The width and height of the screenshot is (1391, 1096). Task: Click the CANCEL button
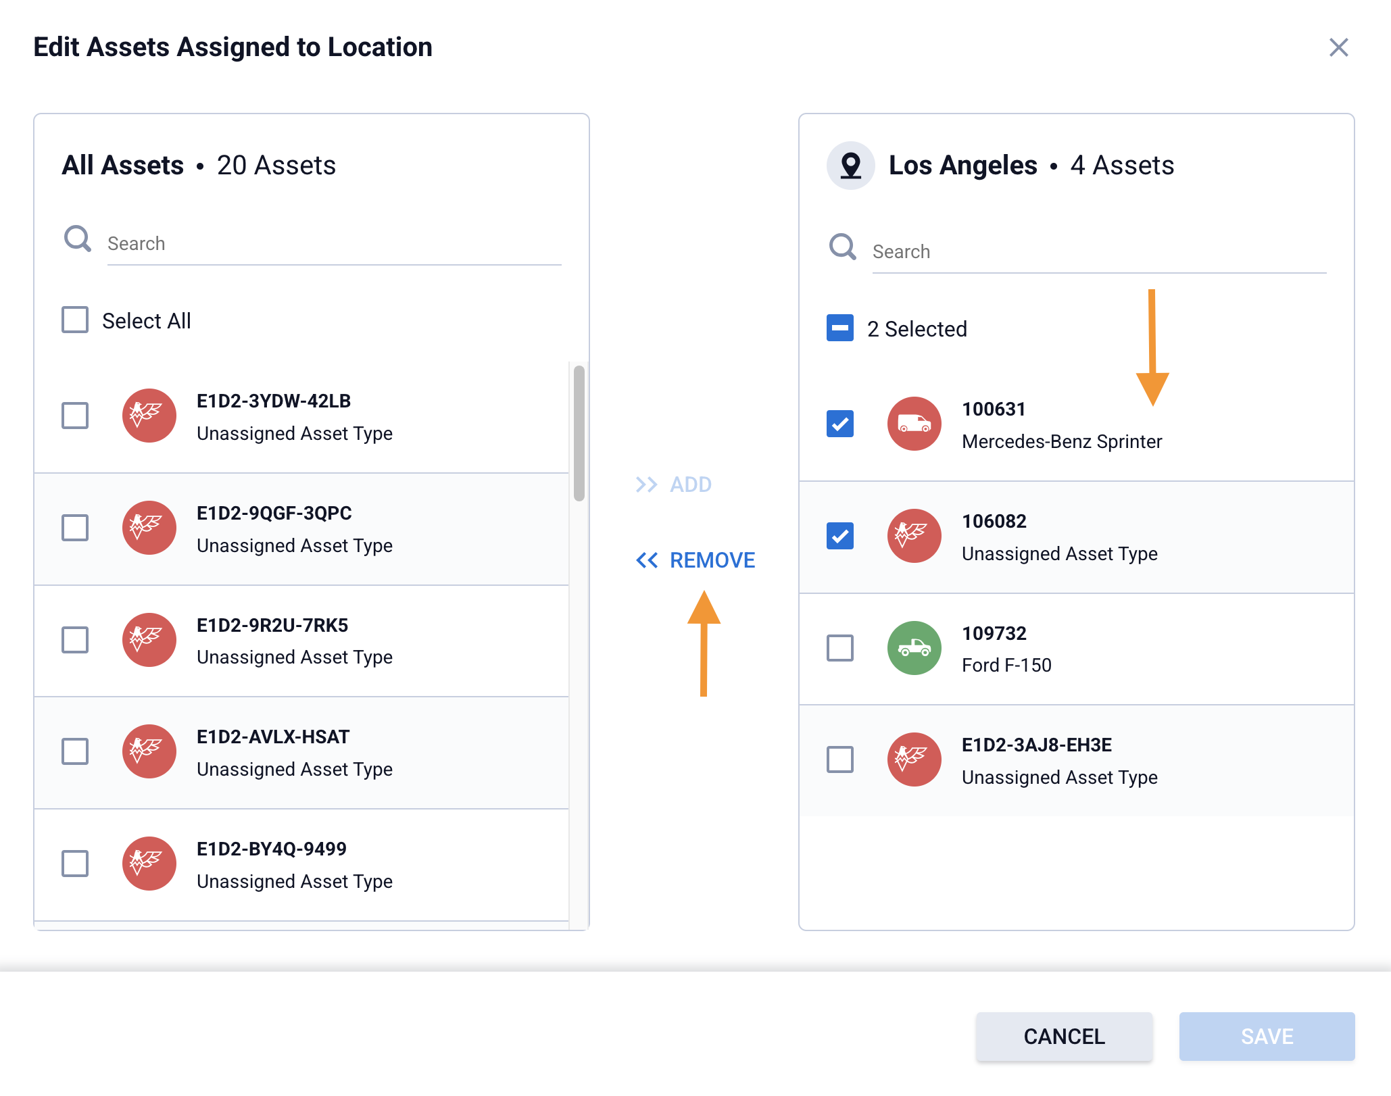tap(1064, 1037)
